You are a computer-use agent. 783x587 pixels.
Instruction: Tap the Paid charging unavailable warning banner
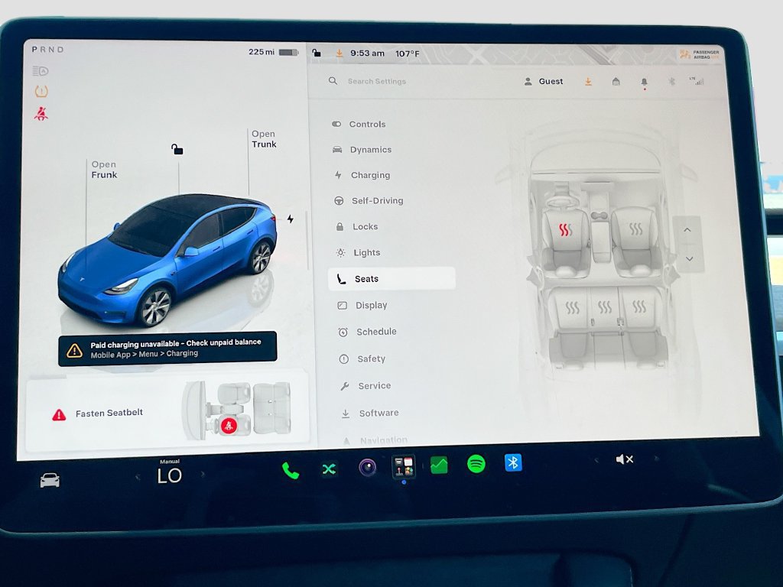[167, 349]
